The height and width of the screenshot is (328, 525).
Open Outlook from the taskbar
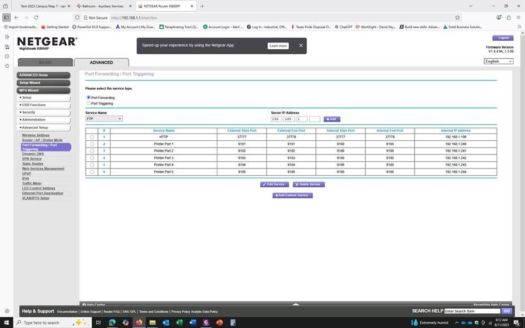click(166, 322)
